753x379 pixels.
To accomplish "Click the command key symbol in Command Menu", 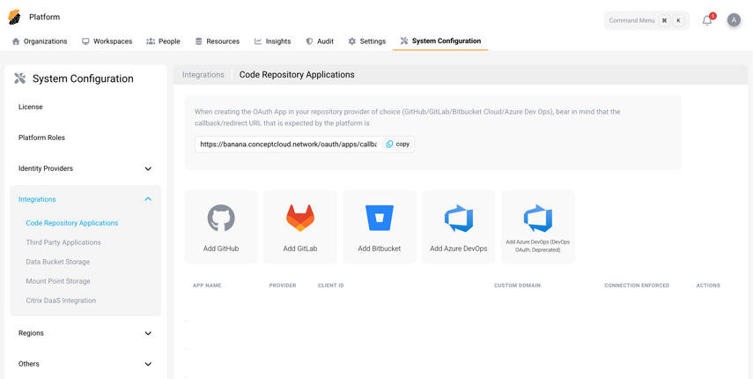I will (664, 20).
